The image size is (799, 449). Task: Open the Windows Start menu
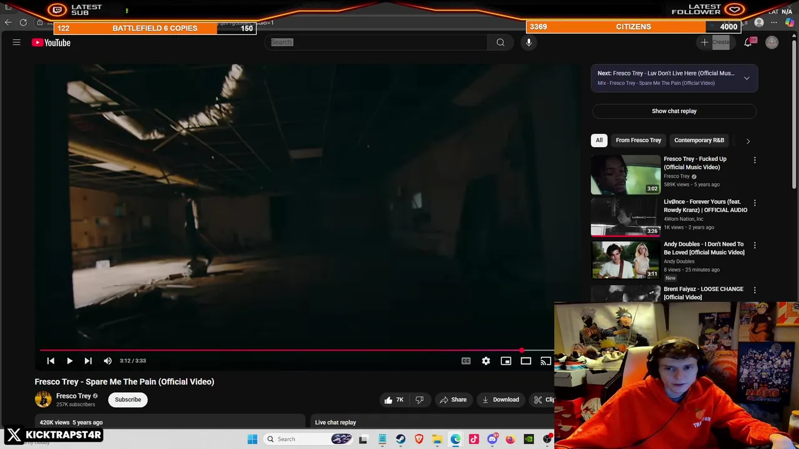click(252, 439)
